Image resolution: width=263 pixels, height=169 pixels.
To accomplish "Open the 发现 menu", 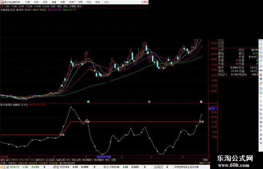I will (x=72, y=2).
